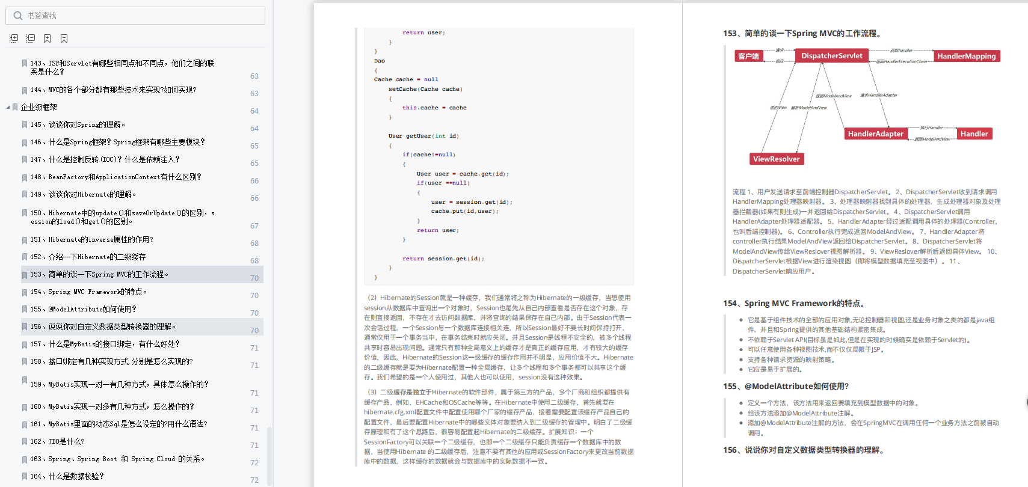The width and height of the screenshot is (1028, 487).
Task: Focus the 书签查找 bookmark search field
Action: 135,16
